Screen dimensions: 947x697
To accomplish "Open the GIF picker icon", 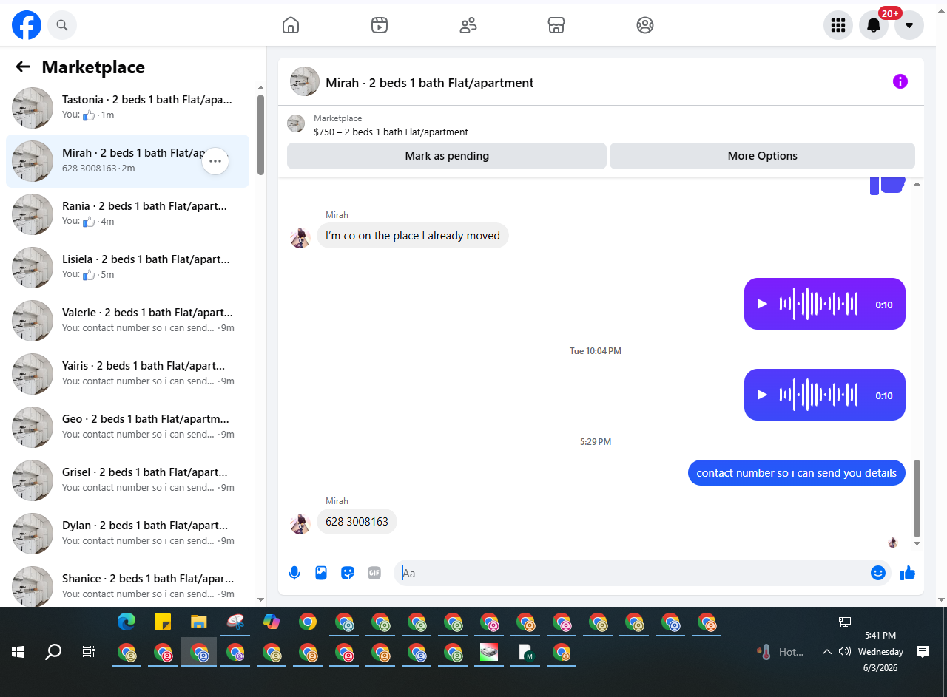I will pyautogui.click(x=374, y=573).
